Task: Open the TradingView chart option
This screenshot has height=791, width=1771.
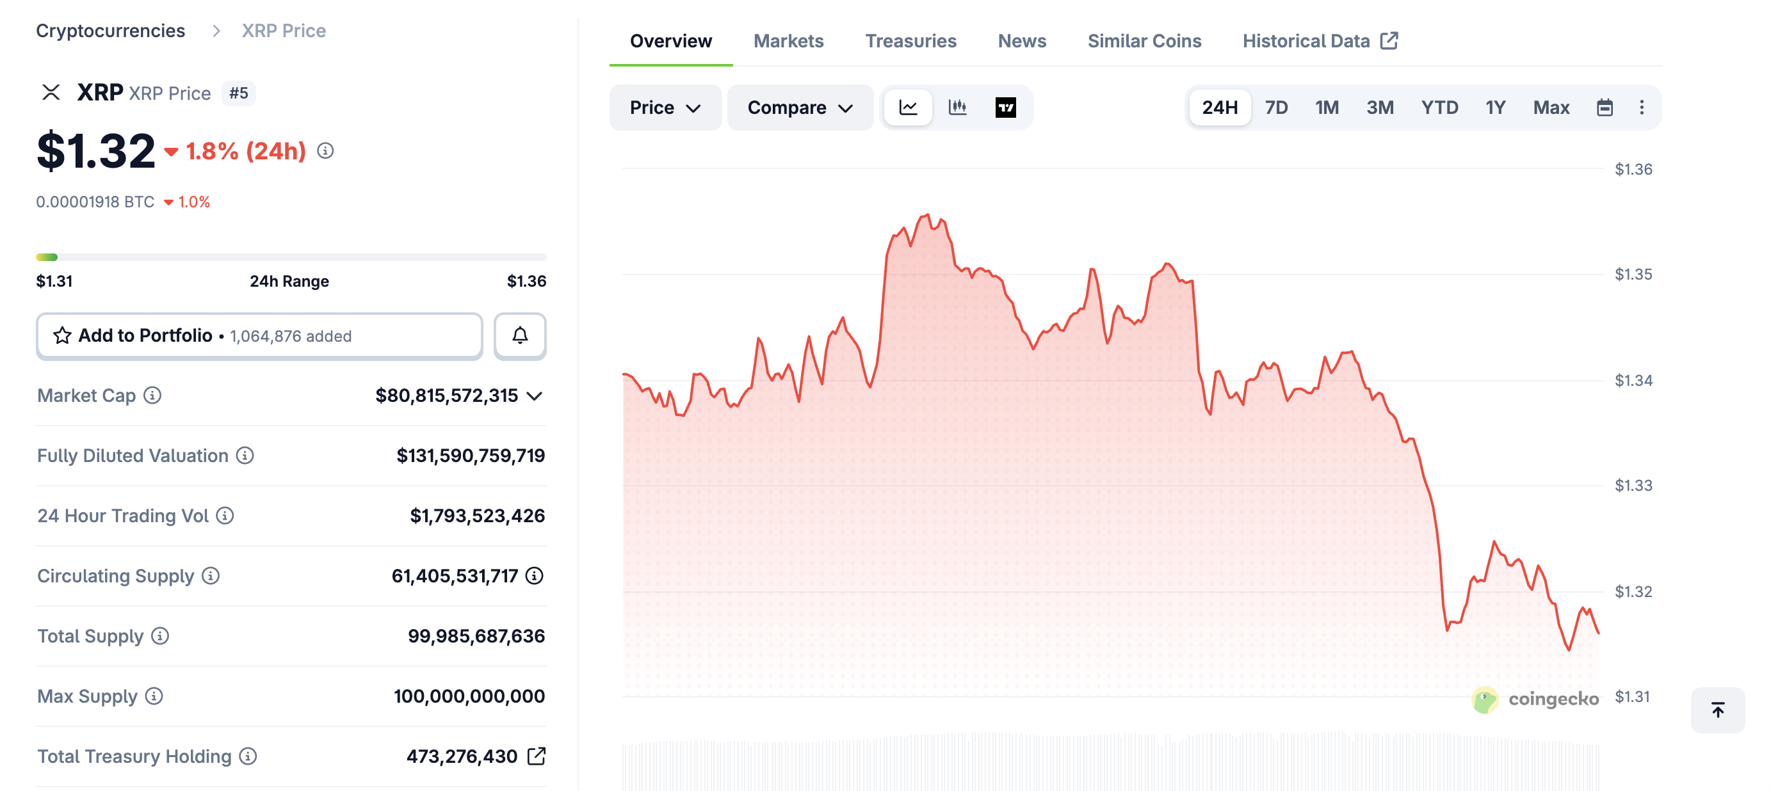Action: (x=1006, y=108)
